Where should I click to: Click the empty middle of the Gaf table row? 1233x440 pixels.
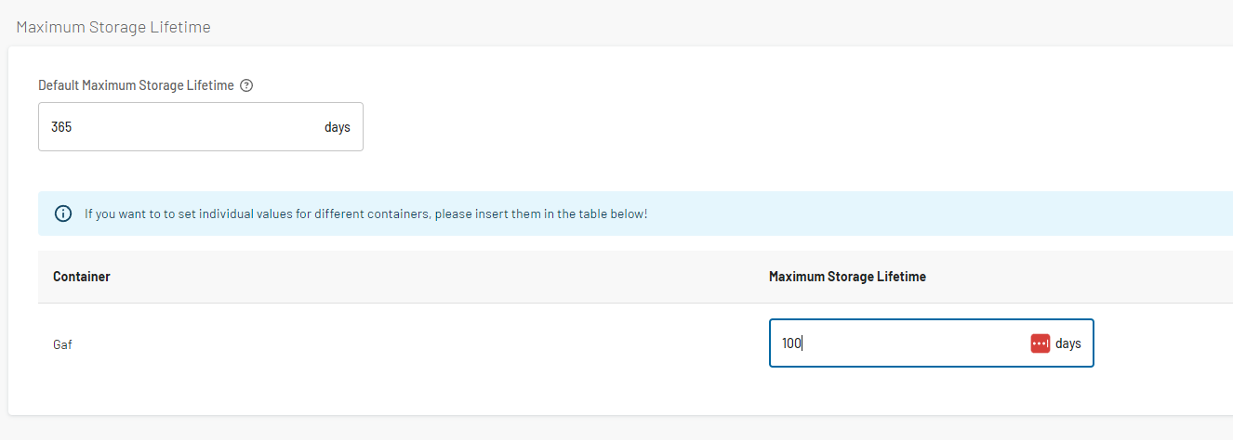(x=418, y=344)
